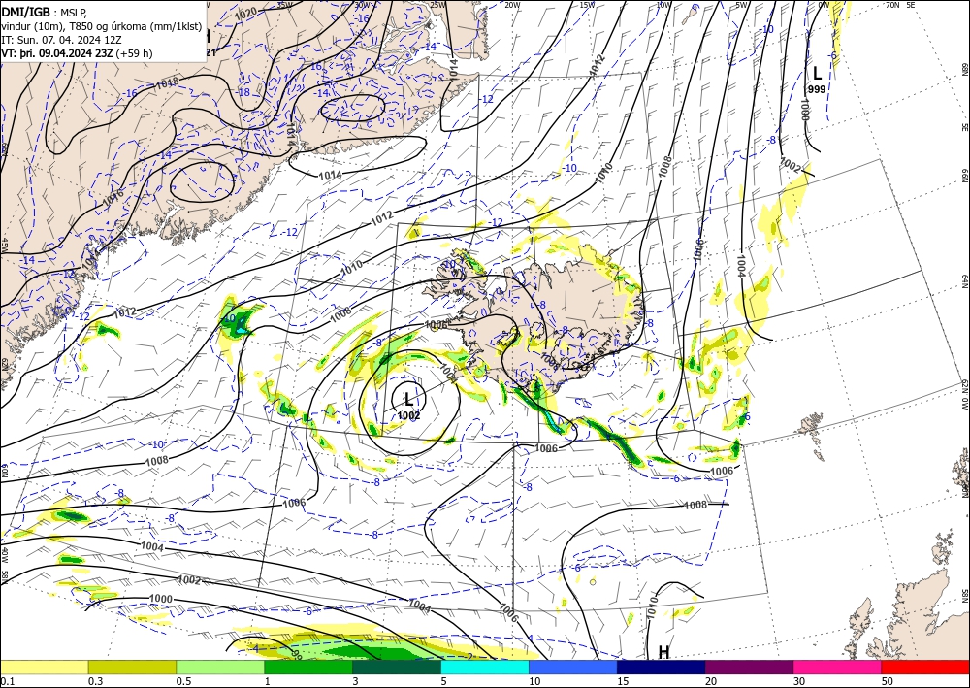
Task: Click the red 50+ legend color band
Action: click(x=925, y=667)
